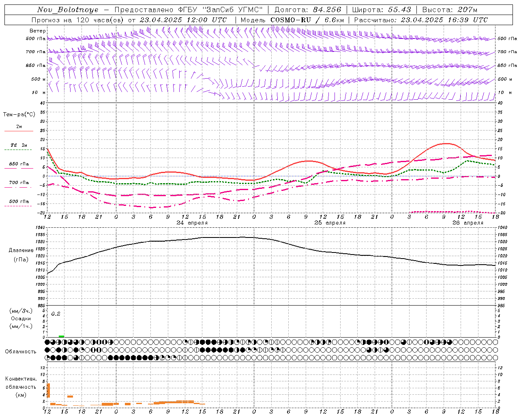Click the 'Широта: 55.43' latitude value
This screenshot has height=415, width=519.
coord(382,10)
